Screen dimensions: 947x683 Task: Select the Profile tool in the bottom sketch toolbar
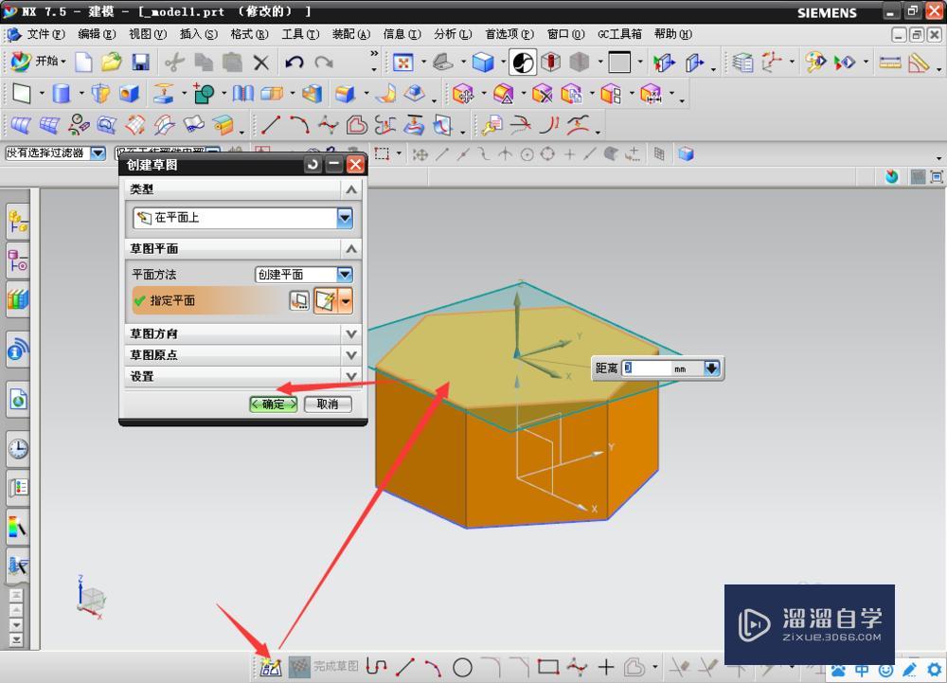coord(376,667)
